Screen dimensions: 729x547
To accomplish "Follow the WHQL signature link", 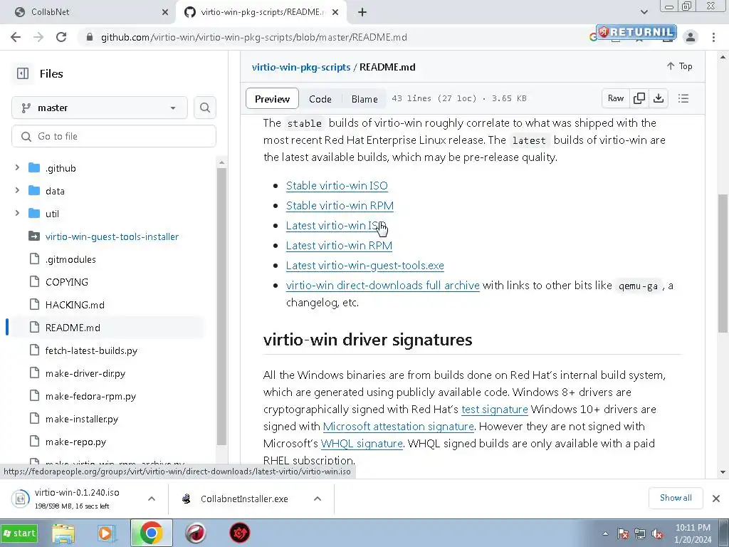I will click(362, 444).
